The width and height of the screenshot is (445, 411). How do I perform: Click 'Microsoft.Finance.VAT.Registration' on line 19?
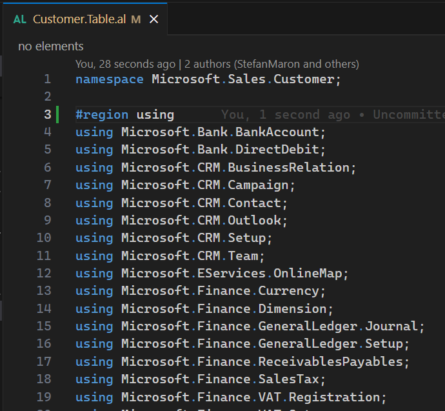click(x=251, y=397)
